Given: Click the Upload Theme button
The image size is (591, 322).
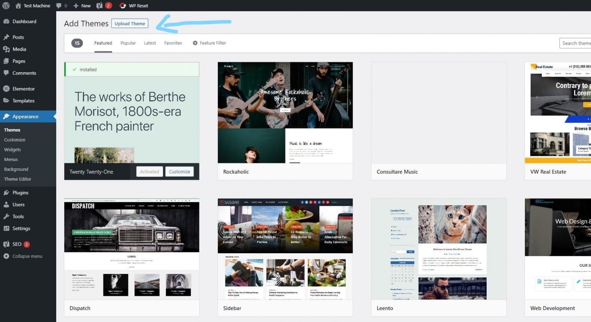Looking at the screenshot, I should [130, 23].
